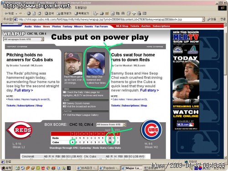Click the Refresh page toolbar icon
The image size is (228, 171).
point(34,14)
